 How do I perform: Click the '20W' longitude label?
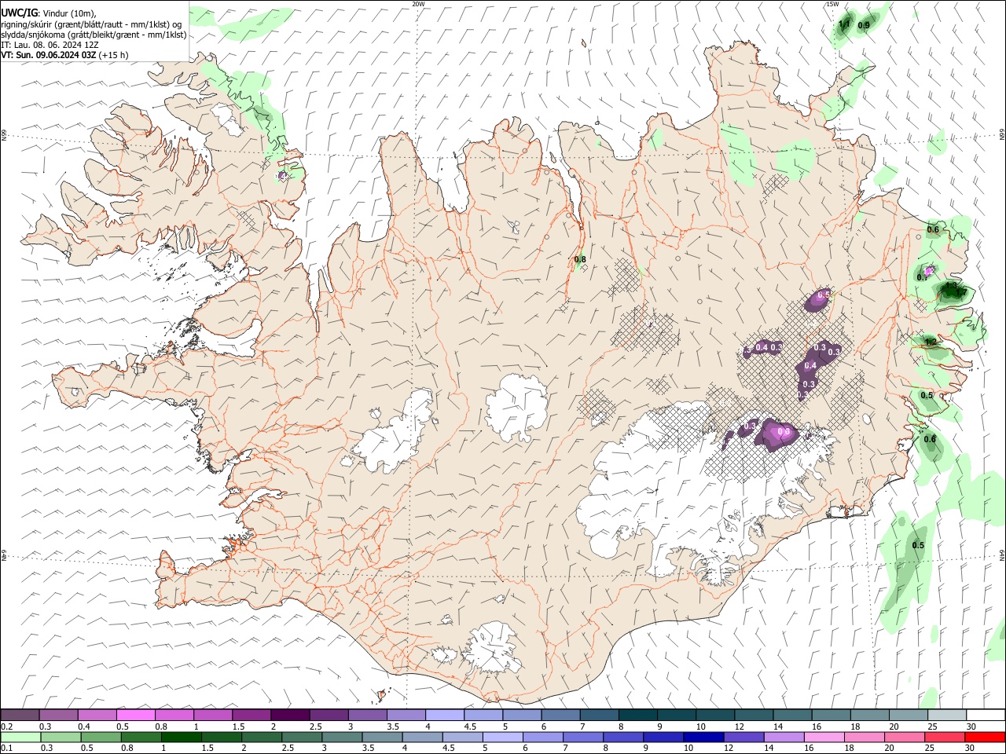(419, 4)
